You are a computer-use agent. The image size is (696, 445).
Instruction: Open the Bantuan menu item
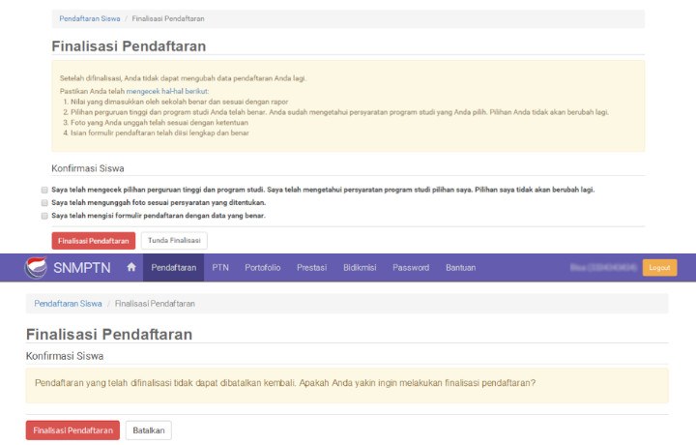click(461, 267)
